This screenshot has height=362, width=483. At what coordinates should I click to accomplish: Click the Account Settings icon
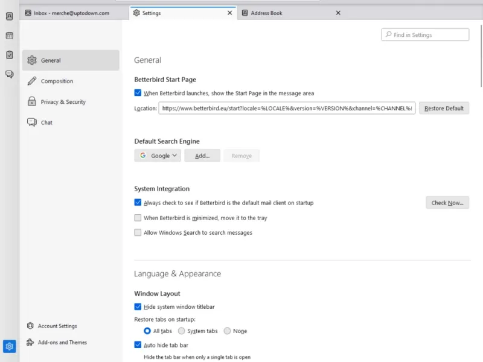tap(30, 326)
